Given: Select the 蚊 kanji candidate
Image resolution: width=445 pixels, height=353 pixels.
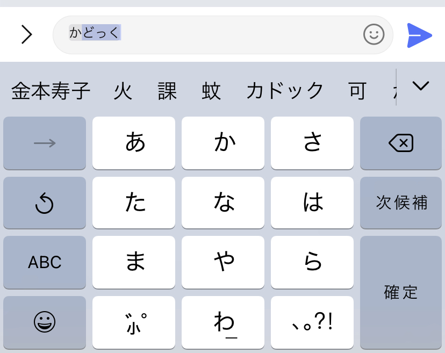Looking at the screenshot, I should 211,91.
